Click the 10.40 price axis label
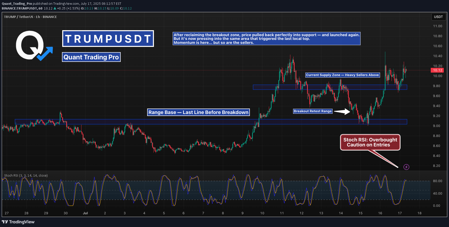The image size is (449, 227). 438,56
